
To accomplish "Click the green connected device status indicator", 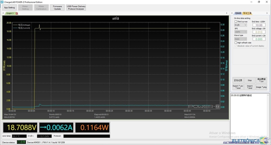I will 21,142.
